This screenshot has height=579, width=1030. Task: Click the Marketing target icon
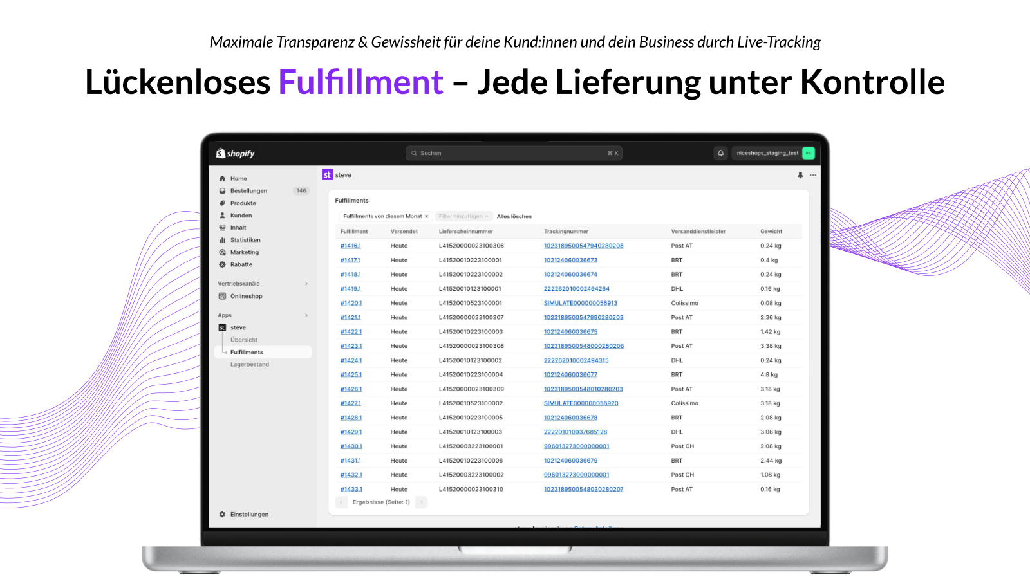pos(222,252)
